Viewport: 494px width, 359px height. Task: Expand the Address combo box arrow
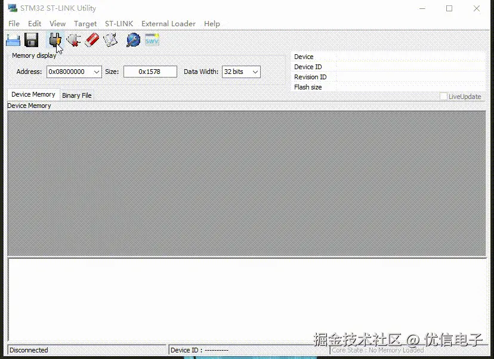coord(97,72)
